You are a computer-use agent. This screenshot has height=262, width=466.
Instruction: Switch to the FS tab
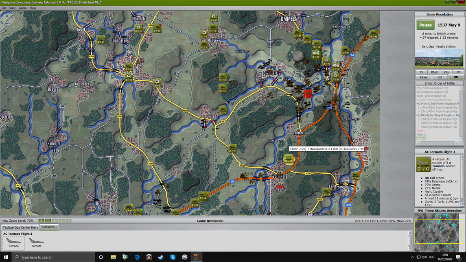421,72
